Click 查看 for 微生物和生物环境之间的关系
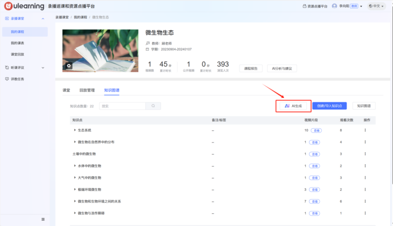 tap(315, 201)
